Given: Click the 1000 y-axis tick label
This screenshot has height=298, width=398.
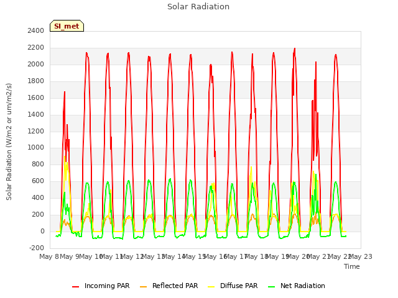Looking at the screenshot, I should pos(36,148).
